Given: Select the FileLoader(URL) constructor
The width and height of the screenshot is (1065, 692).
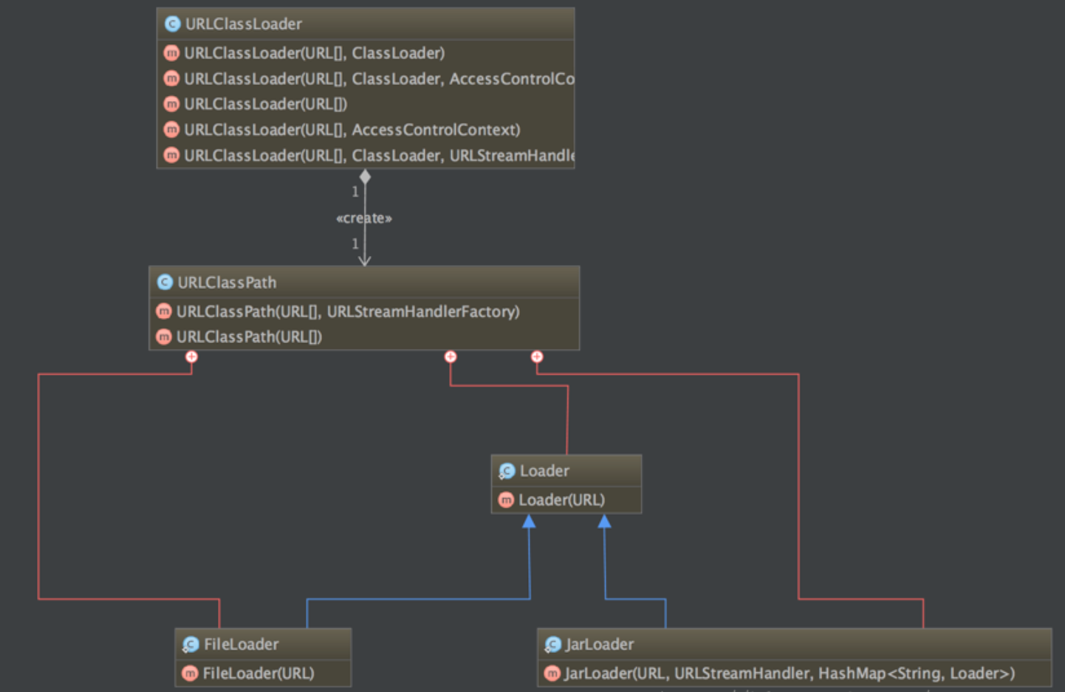Looking at the screenshot, I should click(x=258, y=674).
